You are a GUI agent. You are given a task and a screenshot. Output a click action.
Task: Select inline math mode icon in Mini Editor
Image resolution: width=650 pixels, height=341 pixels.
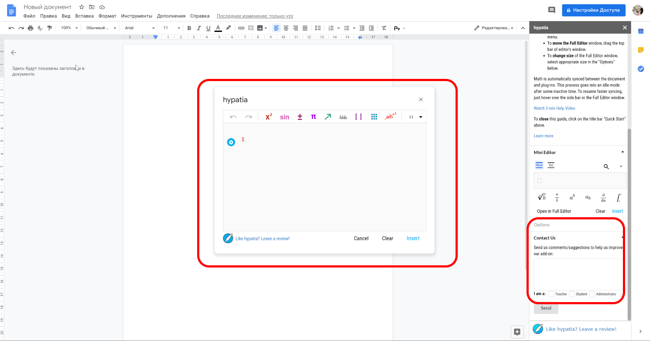(539, 165)
